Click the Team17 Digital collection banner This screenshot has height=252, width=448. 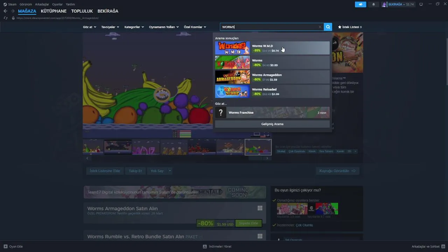175,192
